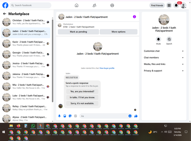Image resolution: width=191 pixels, height=141 pixels.
Task: Mute this chat with the bell icon
Action: tap(159, 39)
